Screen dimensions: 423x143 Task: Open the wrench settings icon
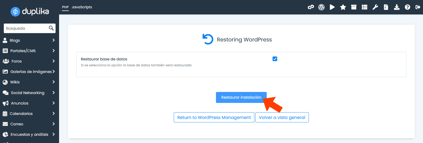coord(375,7)
